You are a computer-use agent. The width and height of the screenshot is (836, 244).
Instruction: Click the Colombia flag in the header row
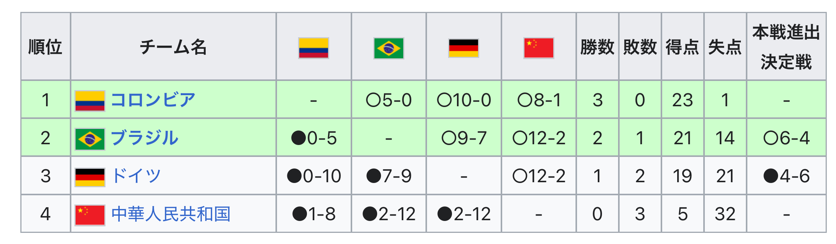tap(313, 48)
